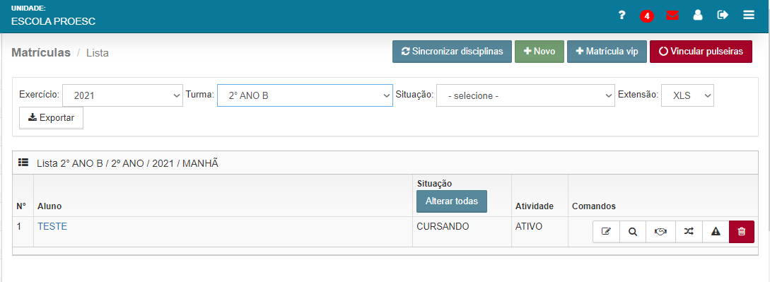This screenshot has width=770, height=282.
Task: Delete TESTE enrollment with trash icon
Action: [x=742, y=232]
